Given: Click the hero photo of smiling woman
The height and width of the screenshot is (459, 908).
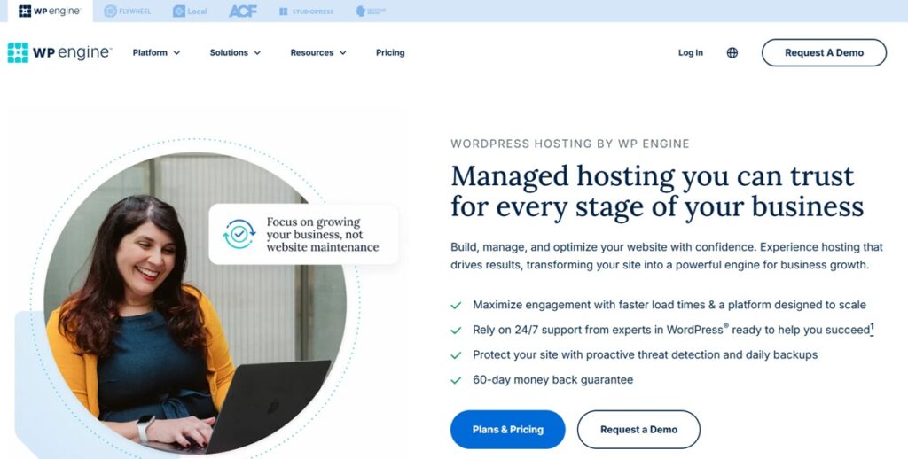Looking at the screenshot, I should click(194, 303).
